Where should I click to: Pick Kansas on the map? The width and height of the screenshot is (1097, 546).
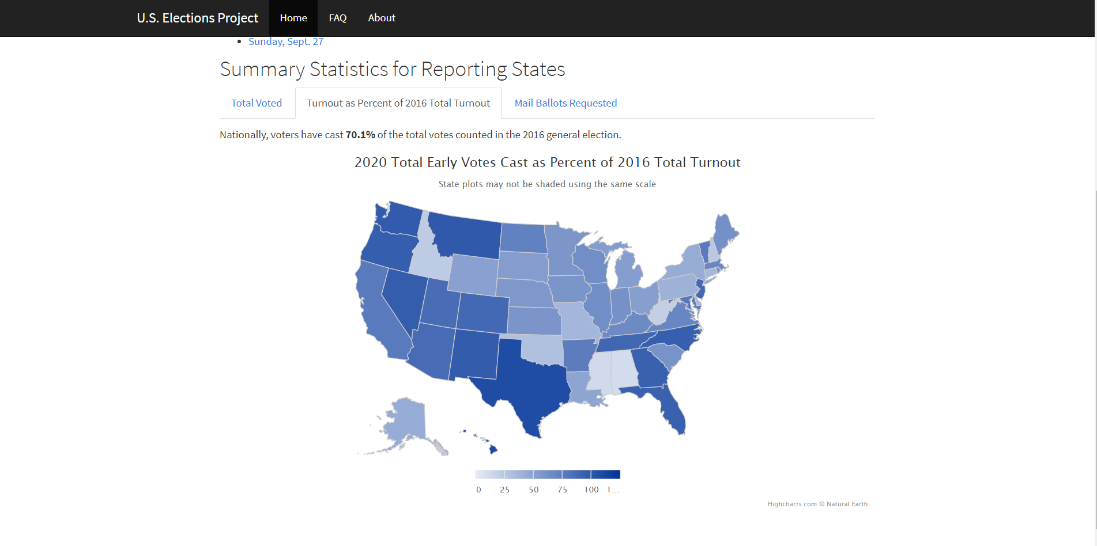coord(534,321)
